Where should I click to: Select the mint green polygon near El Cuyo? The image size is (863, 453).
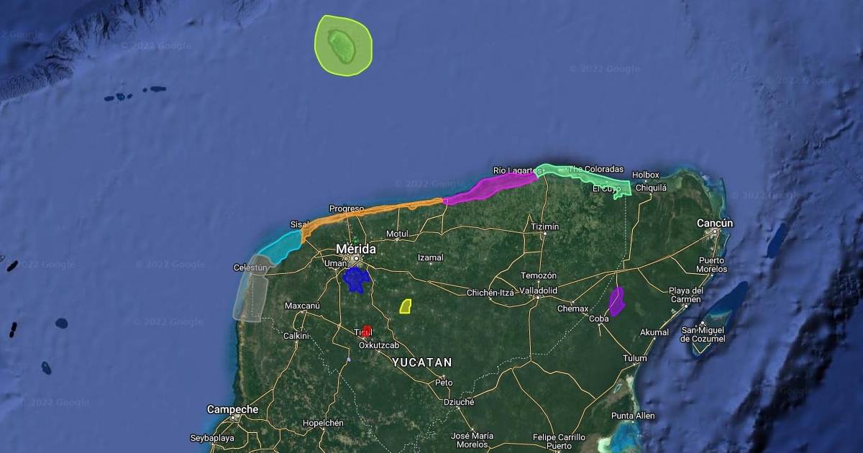[591, 177]
